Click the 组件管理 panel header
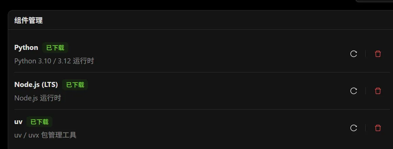 tap(28, 20)
